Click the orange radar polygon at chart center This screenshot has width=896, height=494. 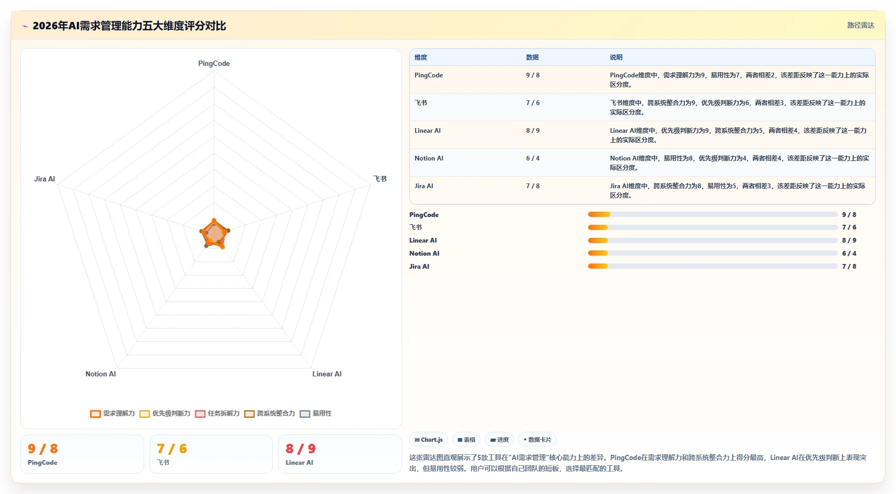(214, 234)
